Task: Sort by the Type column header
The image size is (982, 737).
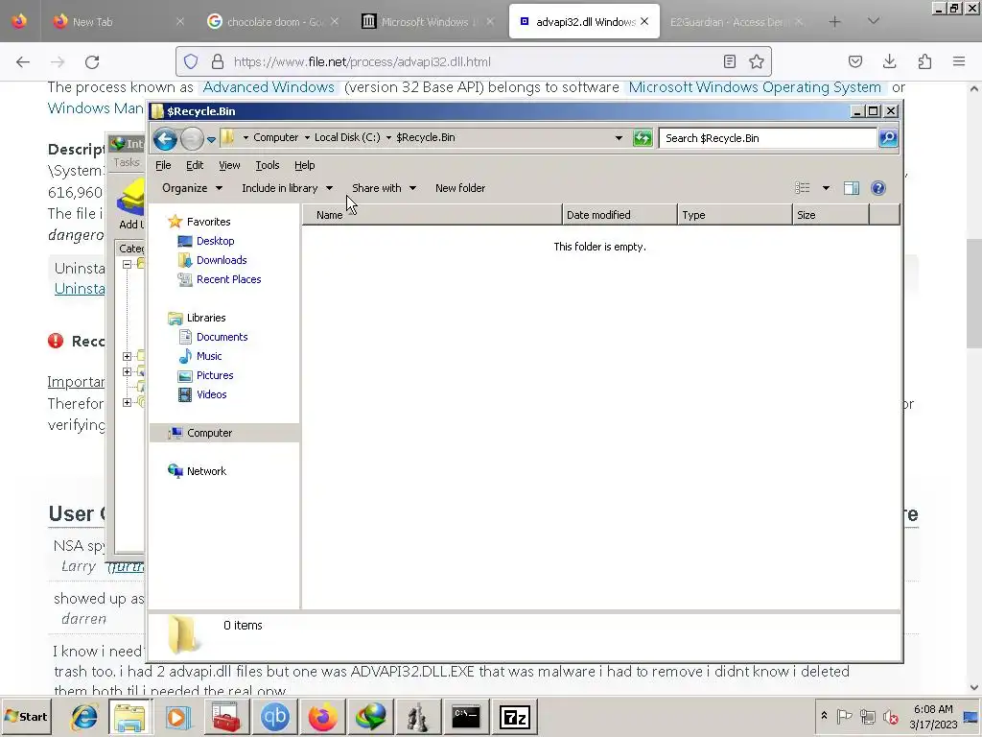Action: 735,215
